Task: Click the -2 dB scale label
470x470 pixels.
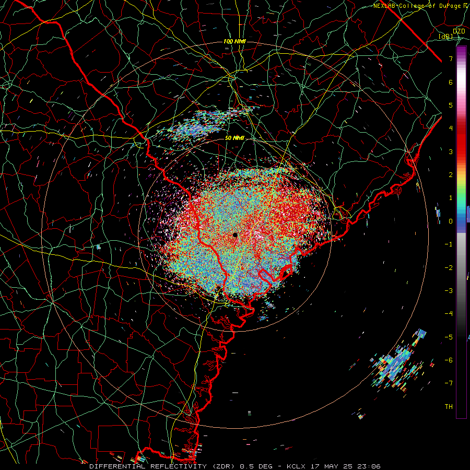Action: 449,267
